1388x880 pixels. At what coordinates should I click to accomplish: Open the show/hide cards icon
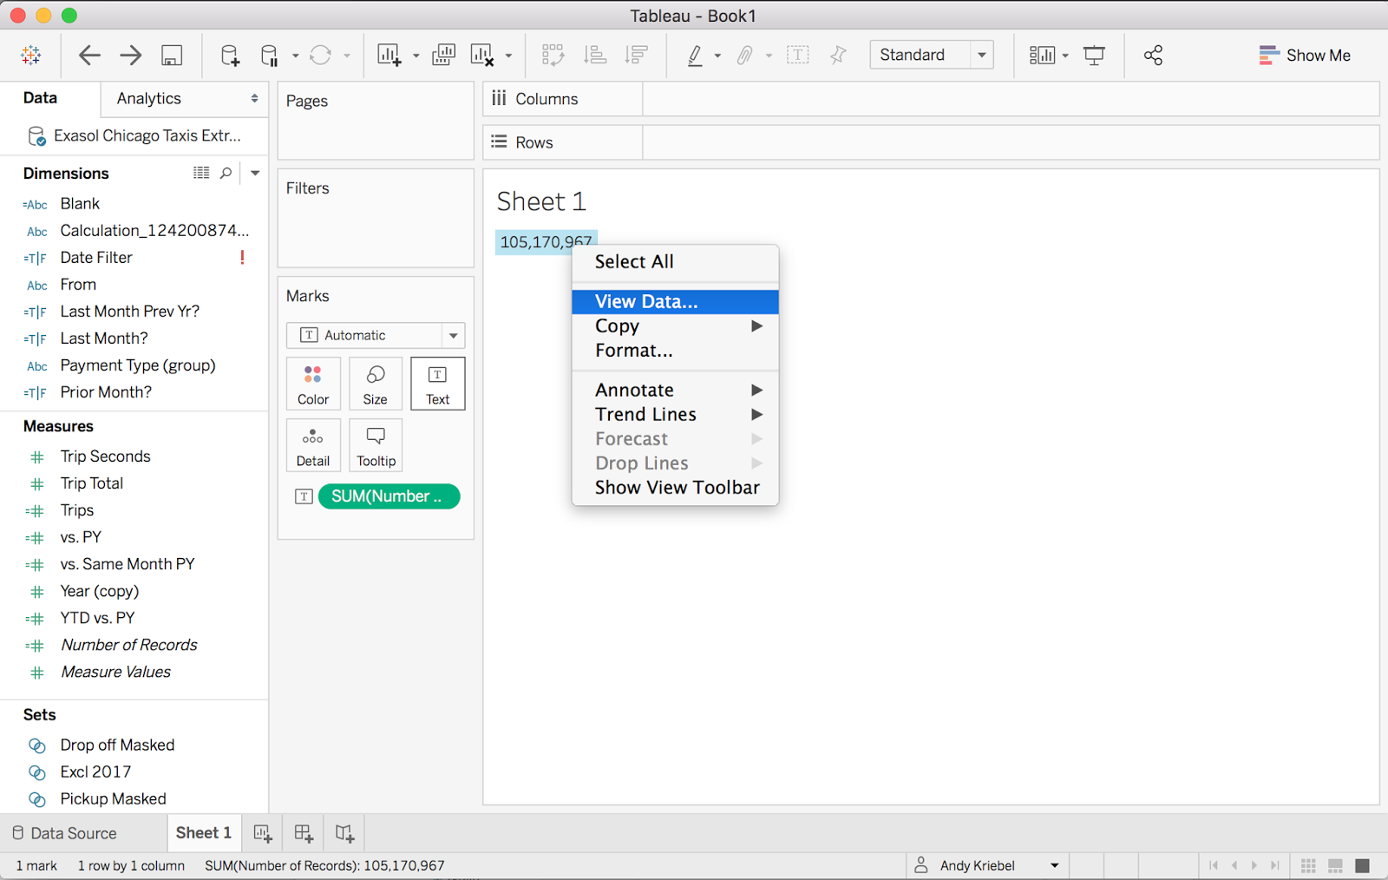1042,56
